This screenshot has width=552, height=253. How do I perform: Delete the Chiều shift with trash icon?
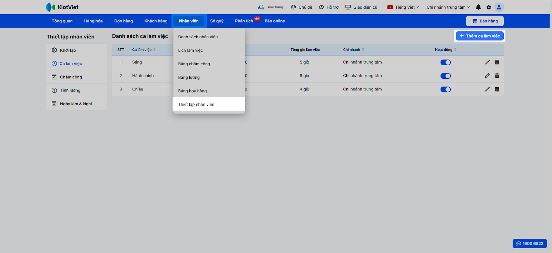(x=497, y=89)
